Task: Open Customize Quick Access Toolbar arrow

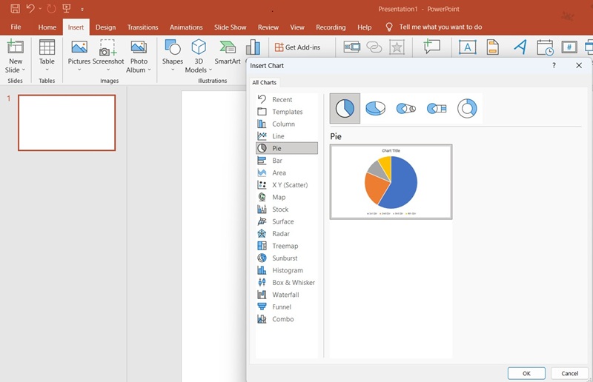Action: [x=82, y=9]
